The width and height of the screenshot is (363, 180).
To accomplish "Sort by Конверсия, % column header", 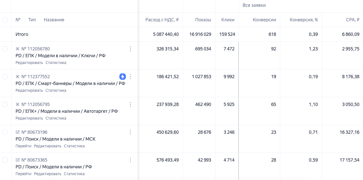I will pyautogui.click(x=304, y=20).
